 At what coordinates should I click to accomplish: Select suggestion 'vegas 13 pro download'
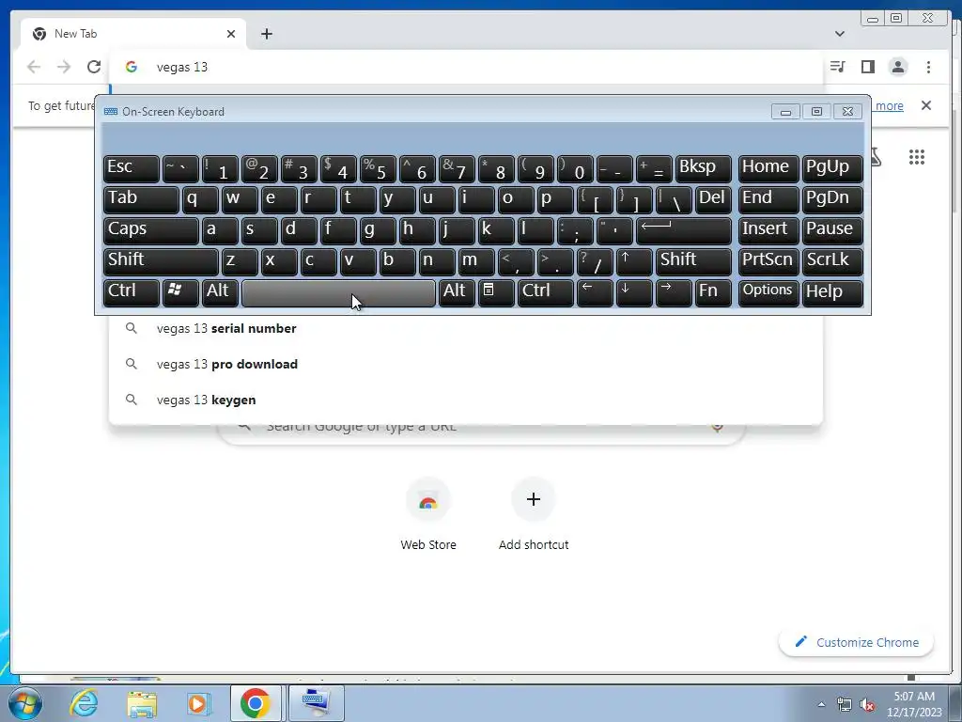click(466, 364)
